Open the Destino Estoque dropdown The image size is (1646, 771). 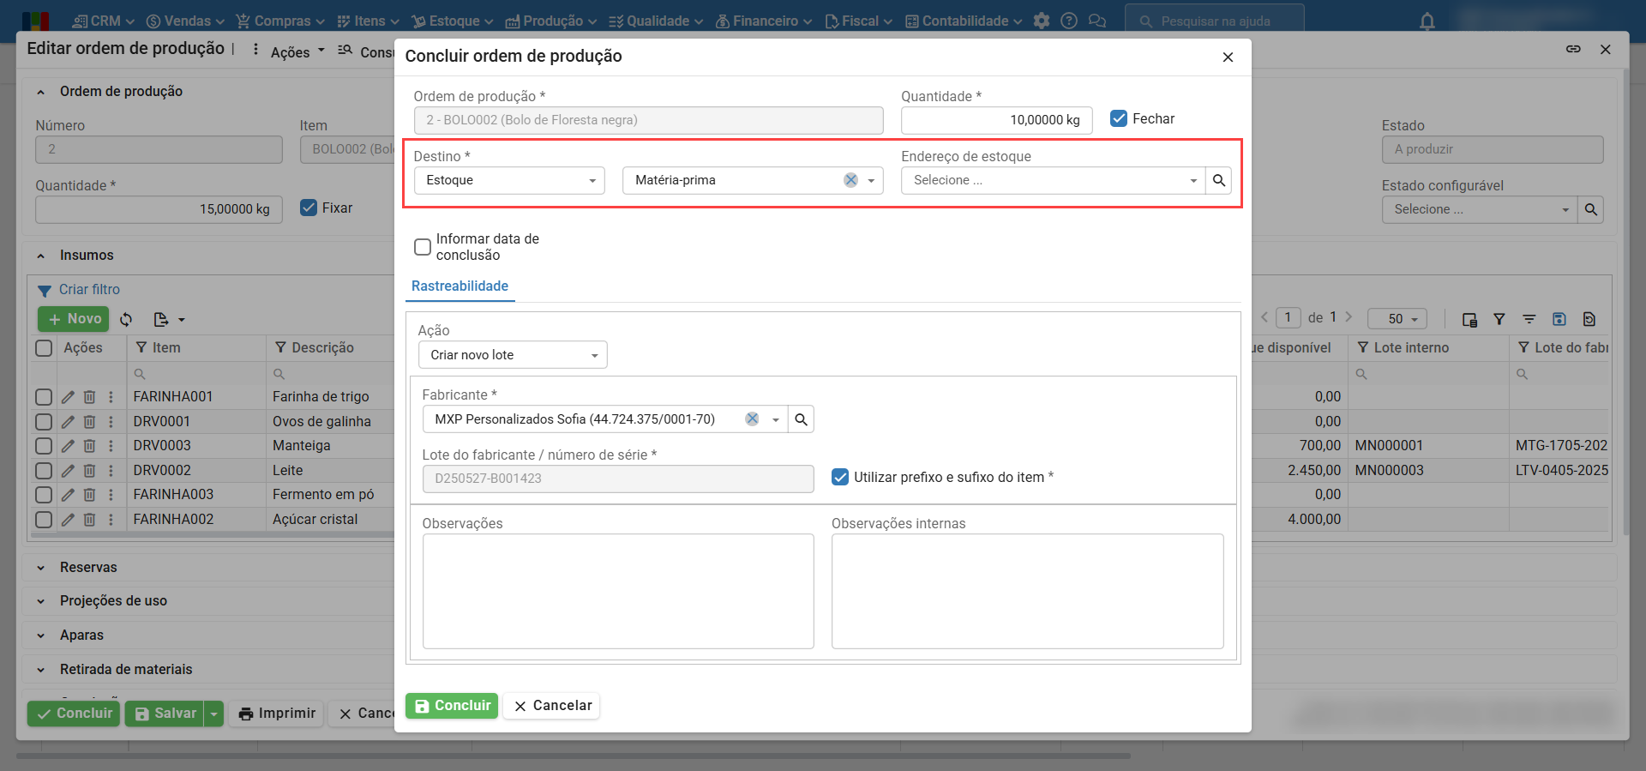coord(509,180)
